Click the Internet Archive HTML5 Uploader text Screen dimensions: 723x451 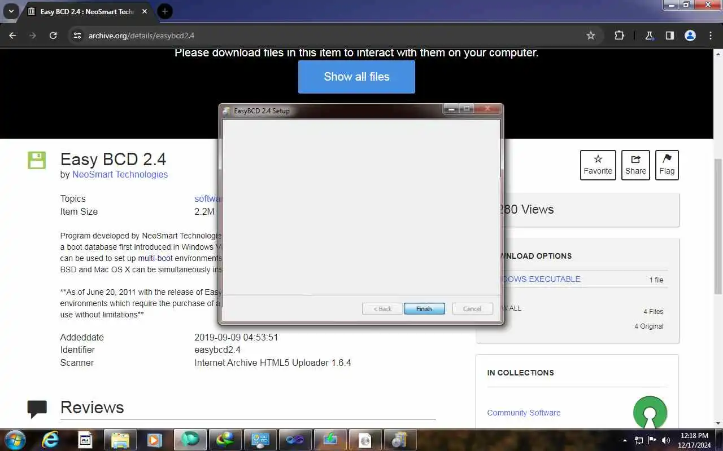[x=273, y=362]
